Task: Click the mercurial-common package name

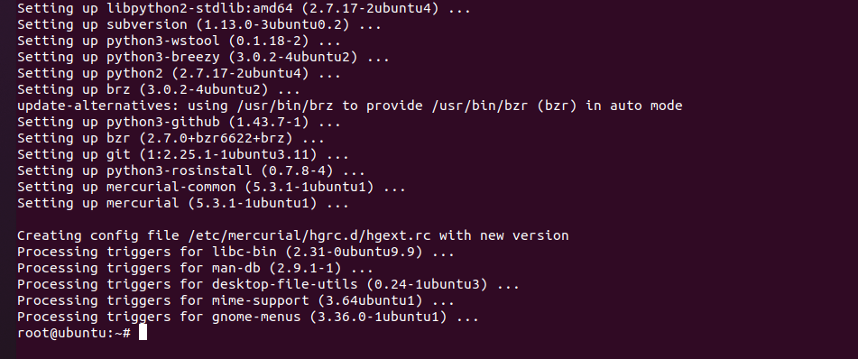Action: (171, 187)
